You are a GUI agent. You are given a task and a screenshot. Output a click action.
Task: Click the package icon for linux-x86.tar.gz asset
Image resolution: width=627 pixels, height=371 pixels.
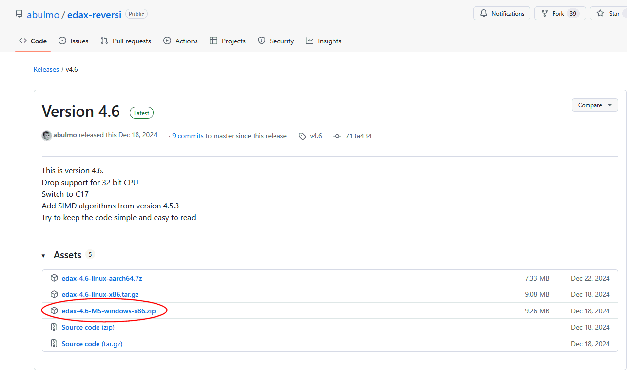click(54, 294)
